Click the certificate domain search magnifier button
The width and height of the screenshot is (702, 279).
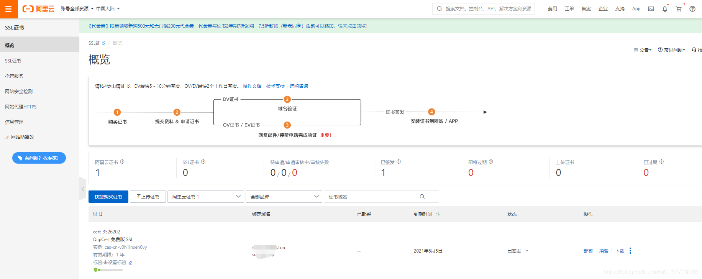[423, 197]
